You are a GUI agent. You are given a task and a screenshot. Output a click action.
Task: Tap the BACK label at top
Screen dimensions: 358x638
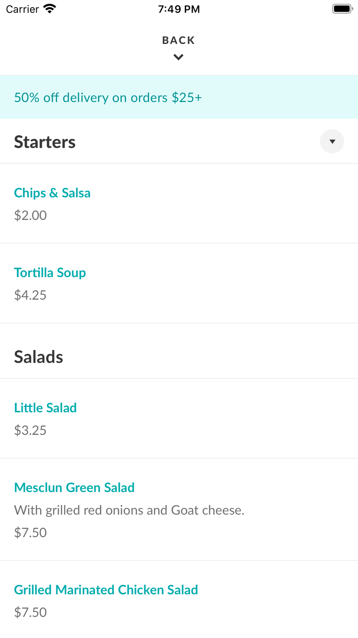tap(178, 40)
